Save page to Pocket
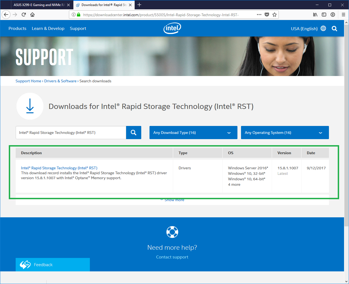 click(267, 15)
